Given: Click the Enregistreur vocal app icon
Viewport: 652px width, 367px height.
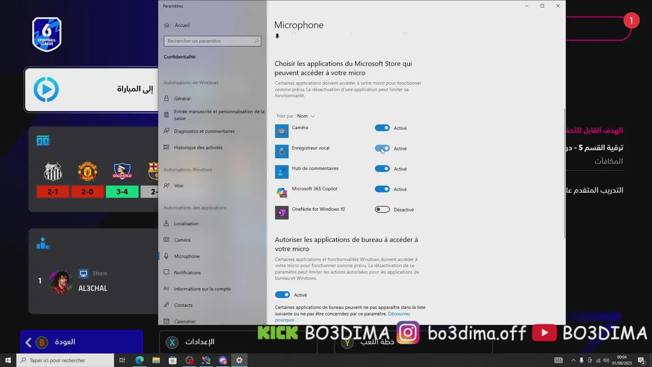Looking at the screenshot, I should (282, 151).
